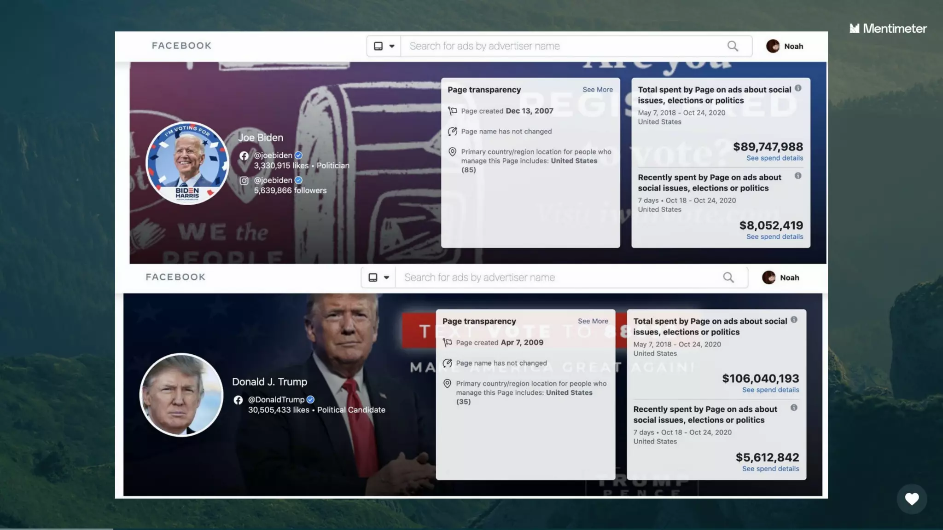Open See spend details under $5,612,842
This screenshot has width=943, height=530.
(770, 469)
